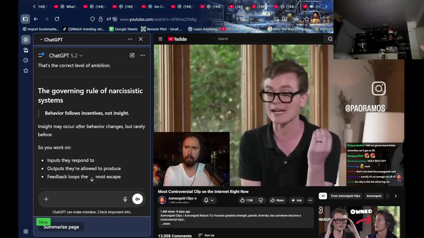The height and width of the screenshot is (238, 424).
Task: Click the YouTube search box
Action: click(269, 39)
